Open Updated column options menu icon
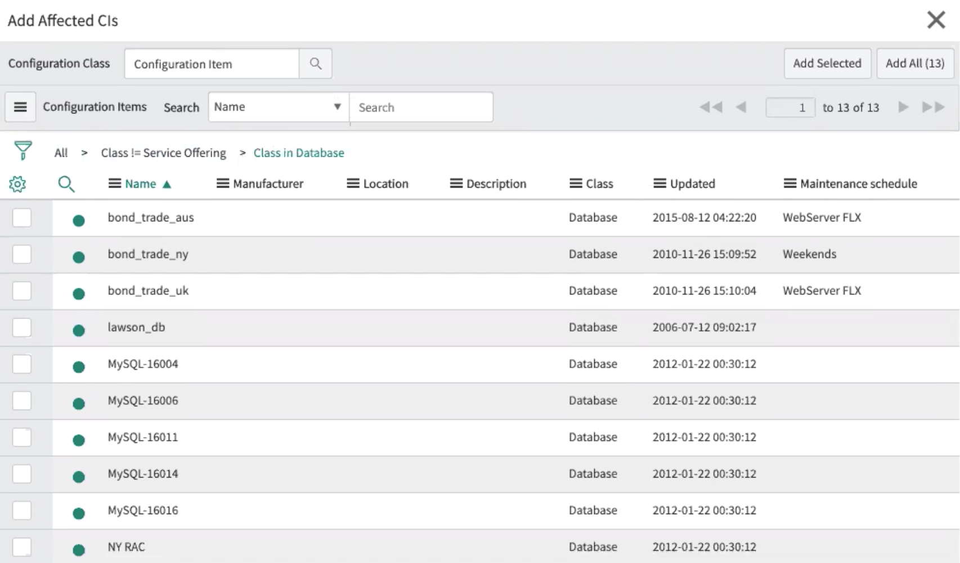The image size is (960, 563). click(660, 184)
